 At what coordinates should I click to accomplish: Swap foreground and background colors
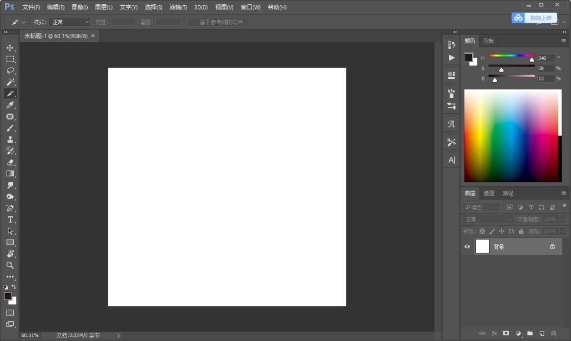pyautogui.click(x=14, y=287)
